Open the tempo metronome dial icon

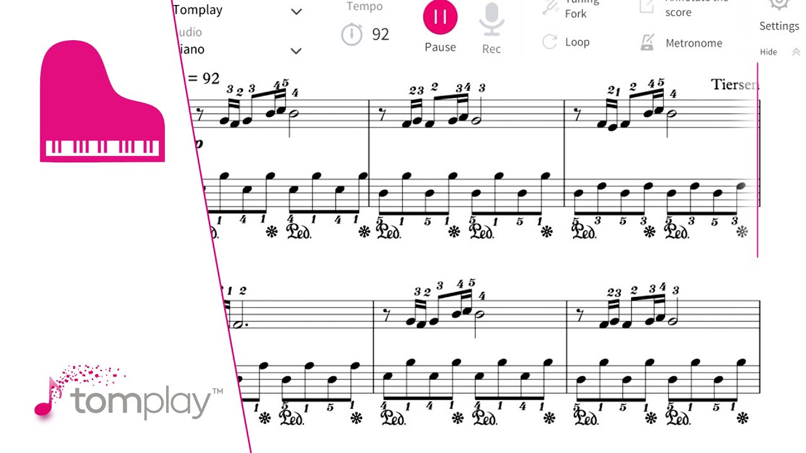tap(352, 34)
